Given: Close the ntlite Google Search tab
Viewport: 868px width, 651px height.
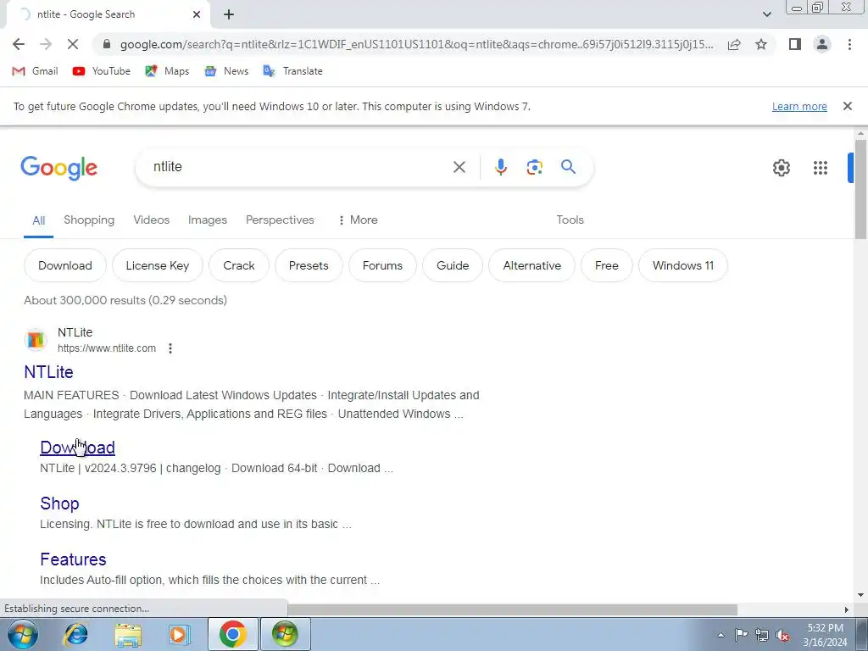Looking at the screenshot, I should (197, 14).
